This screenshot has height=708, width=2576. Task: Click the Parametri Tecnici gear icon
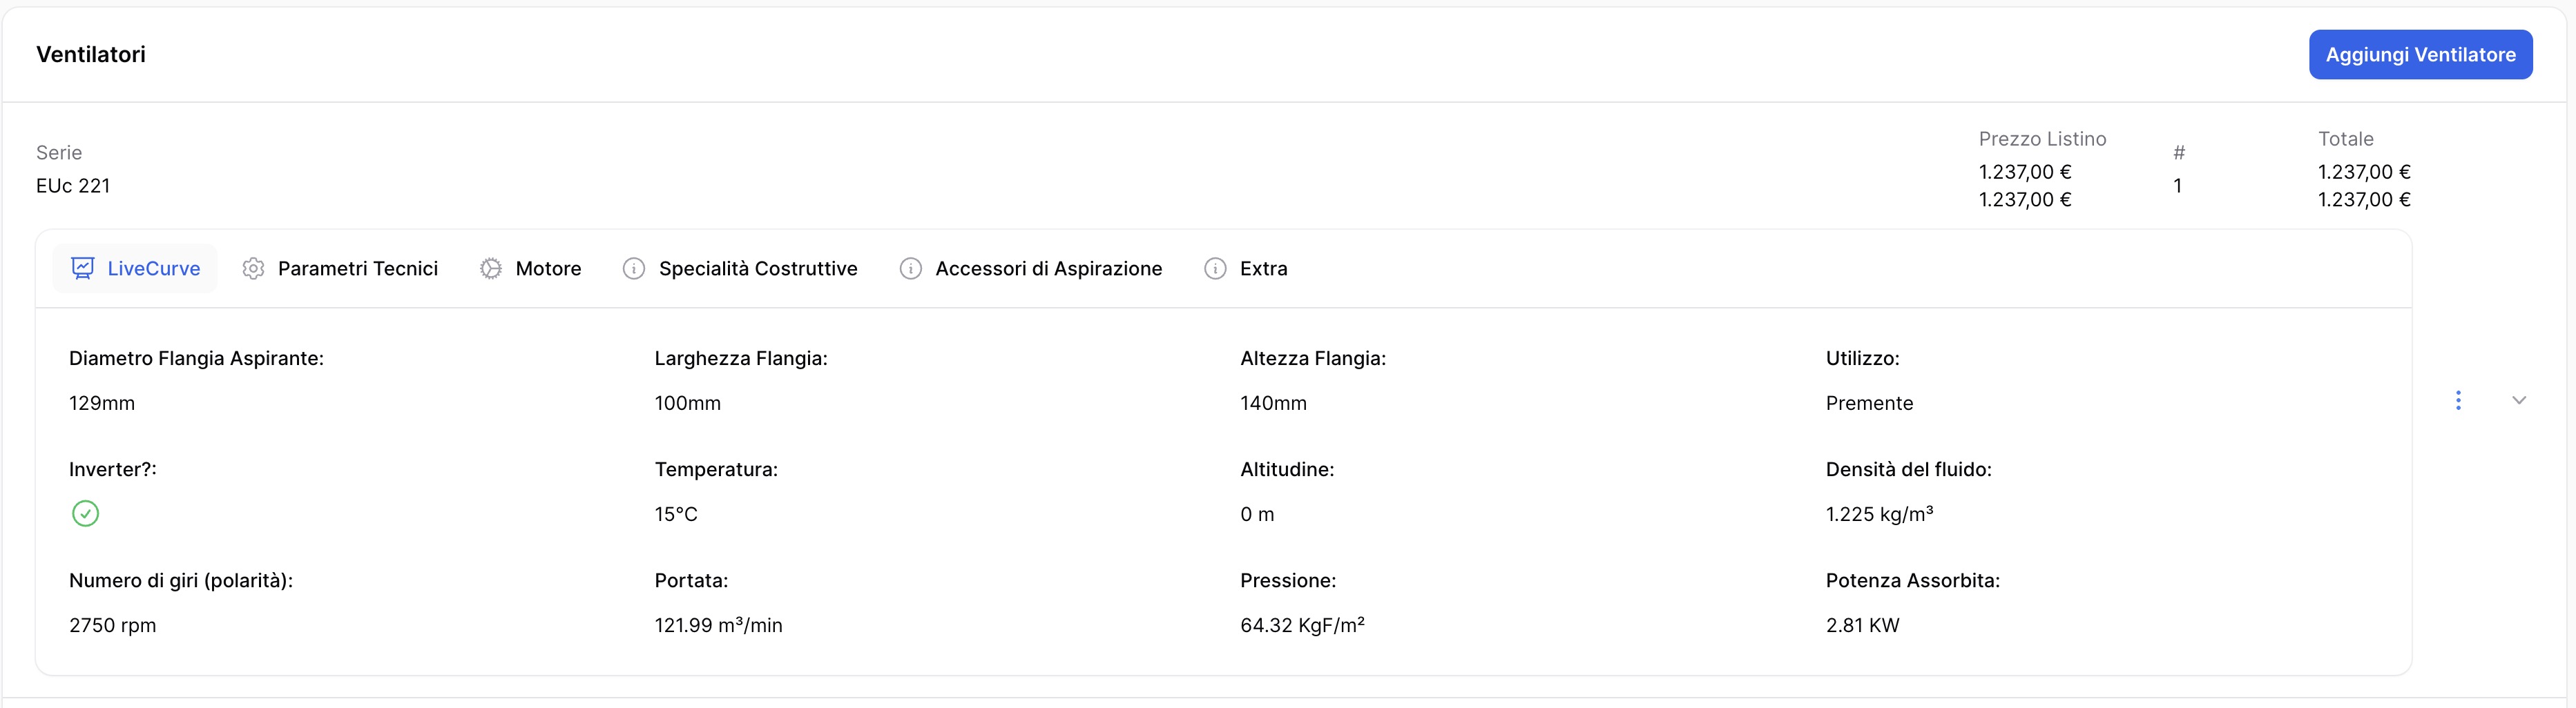click(x=253, y=268)
